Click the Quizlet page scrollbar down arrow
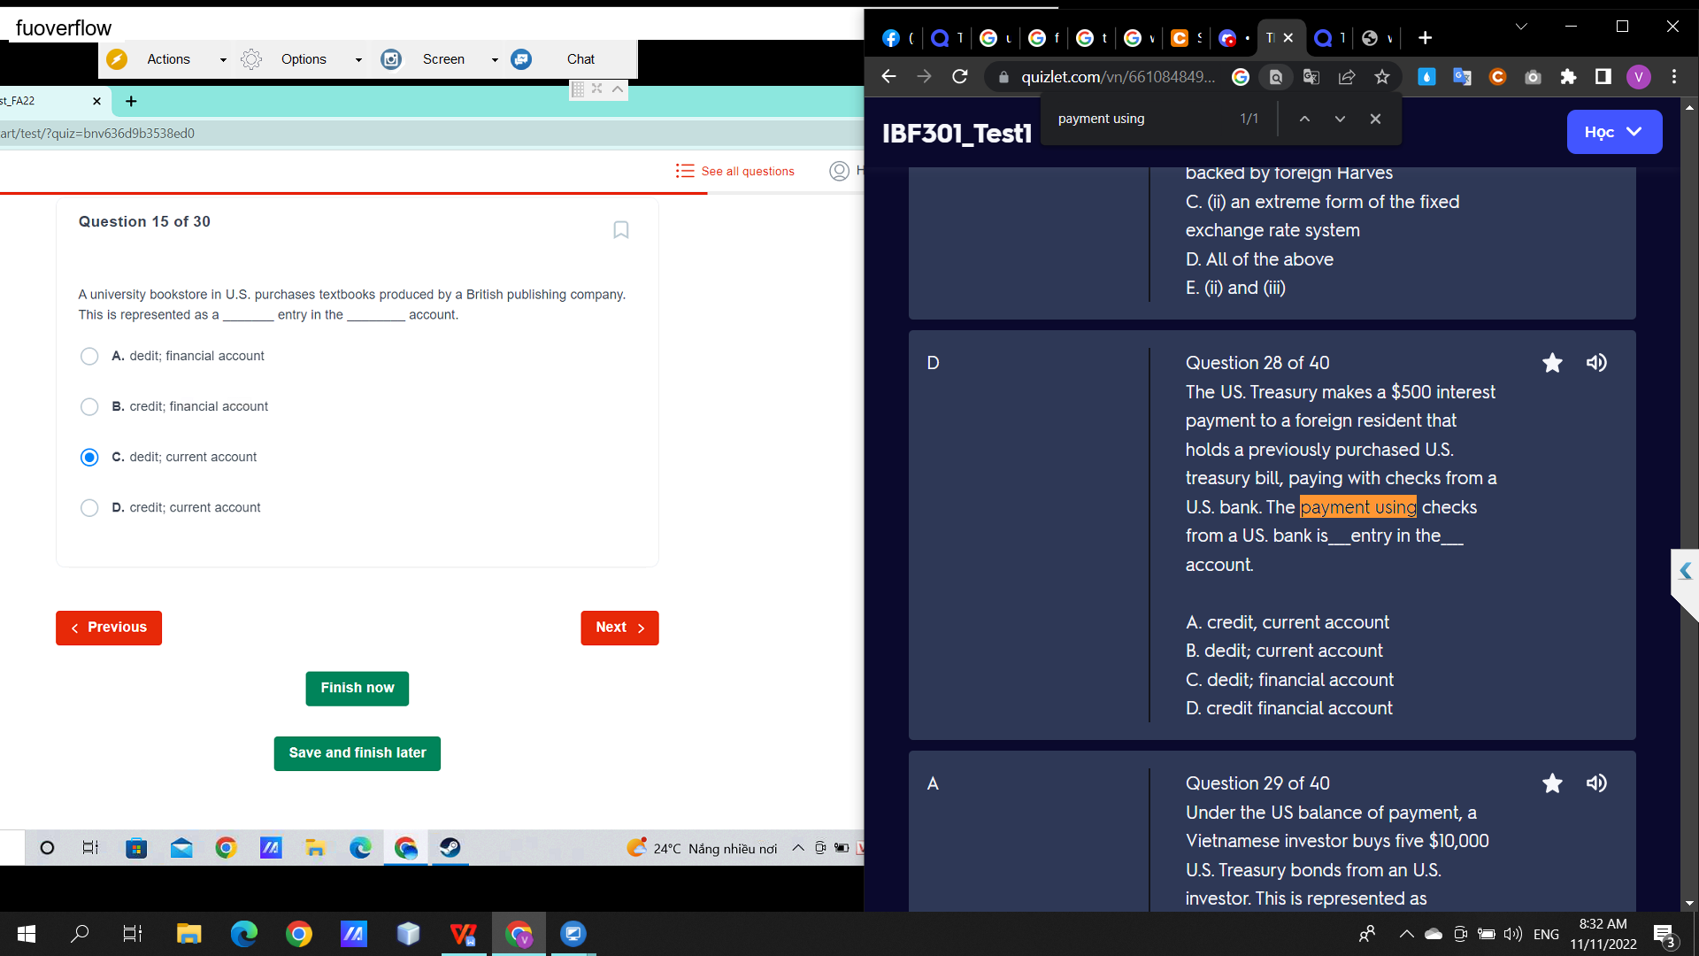Image resolution: width=1699 pixels, height=956 pixels. tap(1689, 903)
